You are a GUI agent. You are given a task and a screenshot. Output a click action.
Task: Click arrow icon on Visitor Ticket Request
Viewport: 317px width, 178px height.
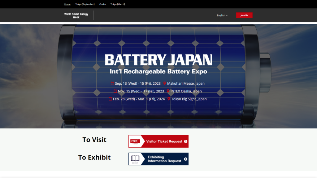pos(186,142)
